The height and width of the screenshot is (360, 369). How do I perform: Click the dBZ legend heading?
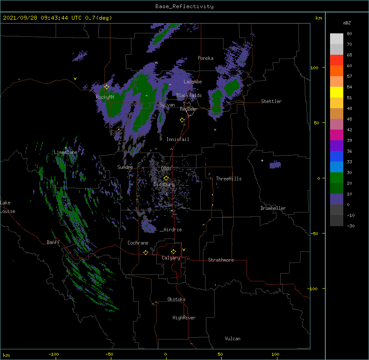coord(347,23)
